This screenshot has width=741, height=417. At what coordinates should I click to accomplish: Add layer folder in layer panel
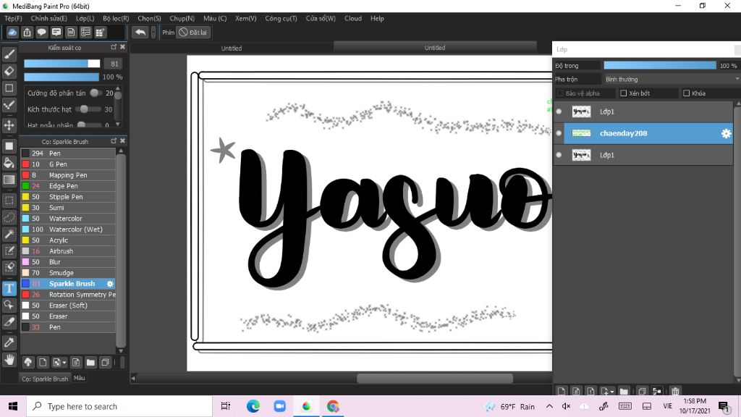click(x=624, y=391)
